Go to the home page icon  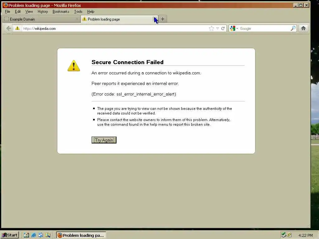click(303, 28)
